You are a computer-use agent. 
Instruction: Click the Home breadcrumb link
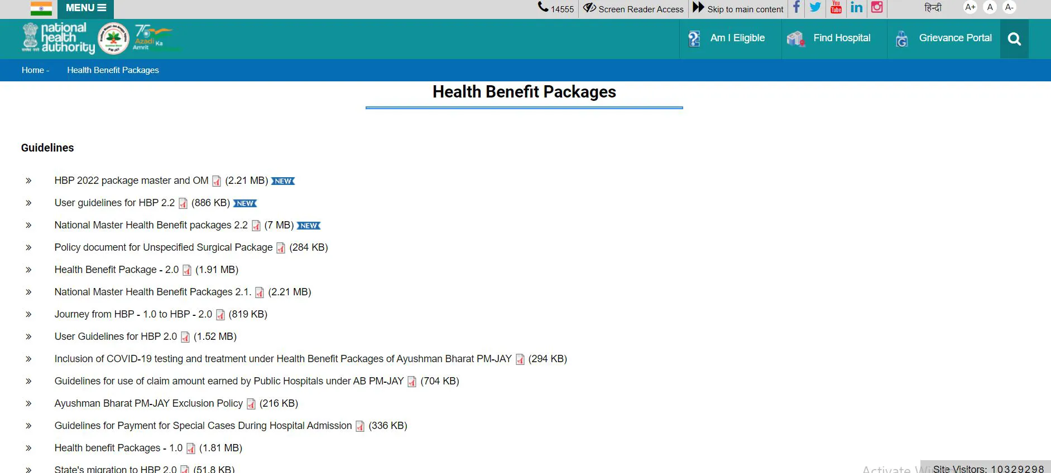click(33, 70)
